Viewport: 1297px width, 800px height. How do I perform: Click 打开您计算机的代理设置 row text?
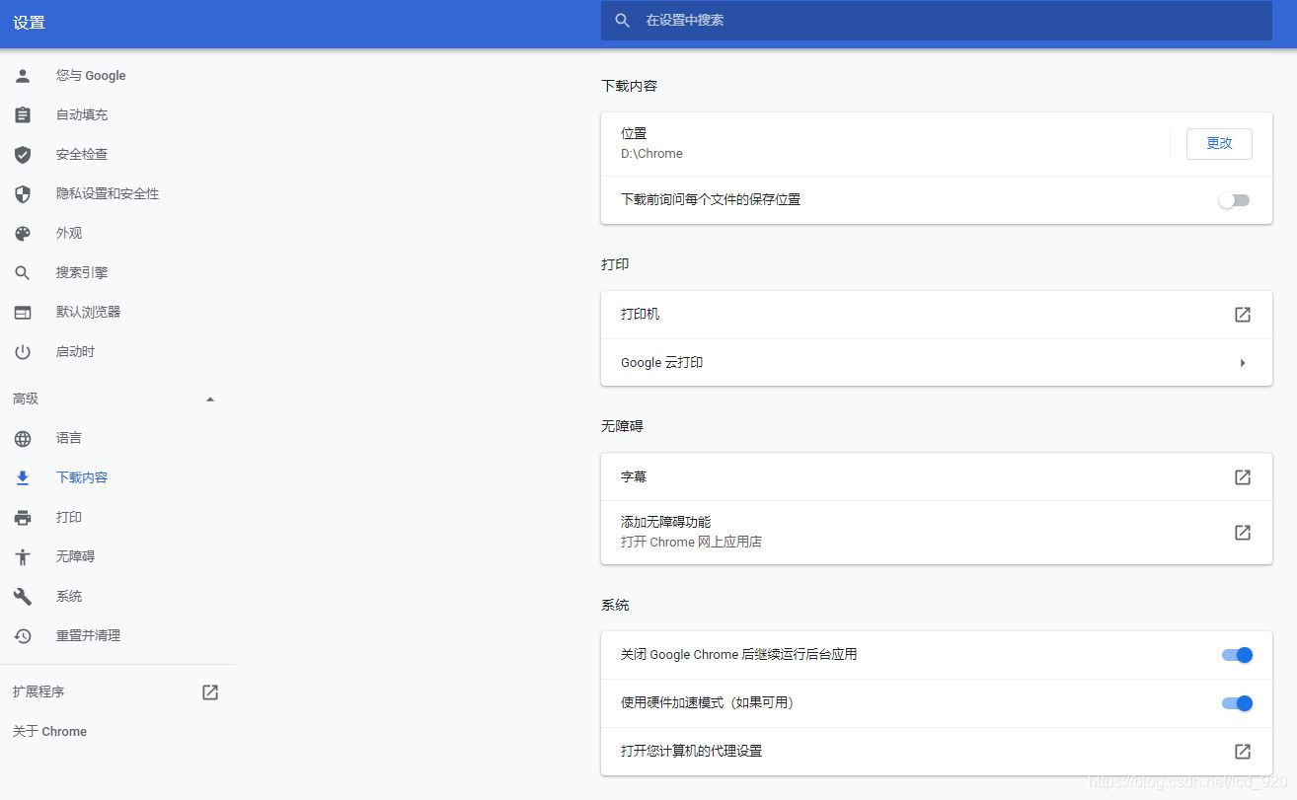click(691, 752)
